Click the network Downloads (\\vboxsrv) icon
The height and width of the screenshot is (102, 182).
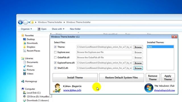(24, 100)
